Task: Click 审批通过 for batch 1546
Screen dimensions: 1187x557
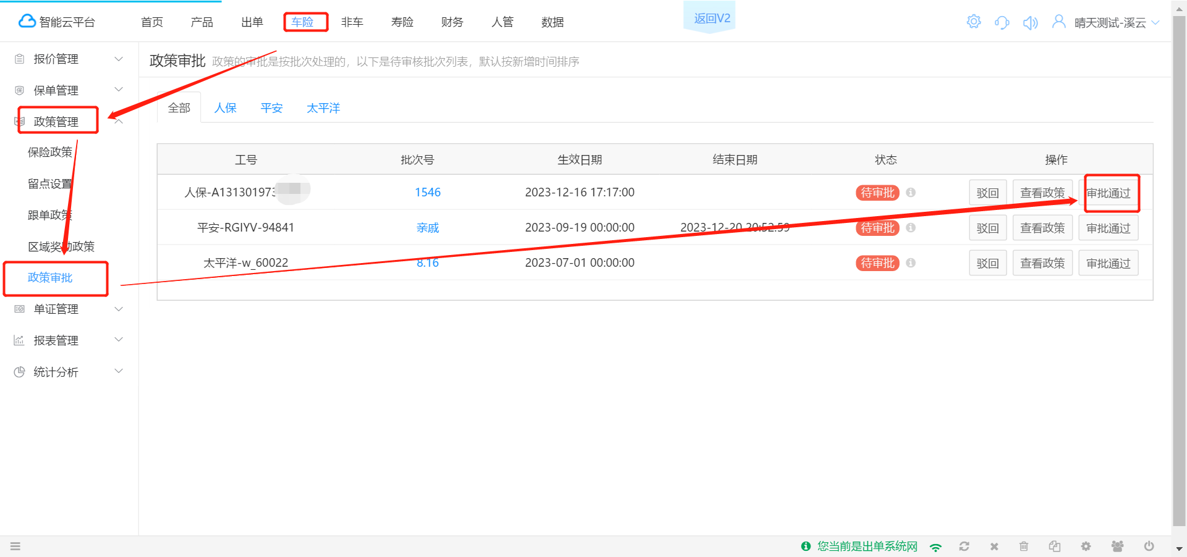Action: [1108, 193]
